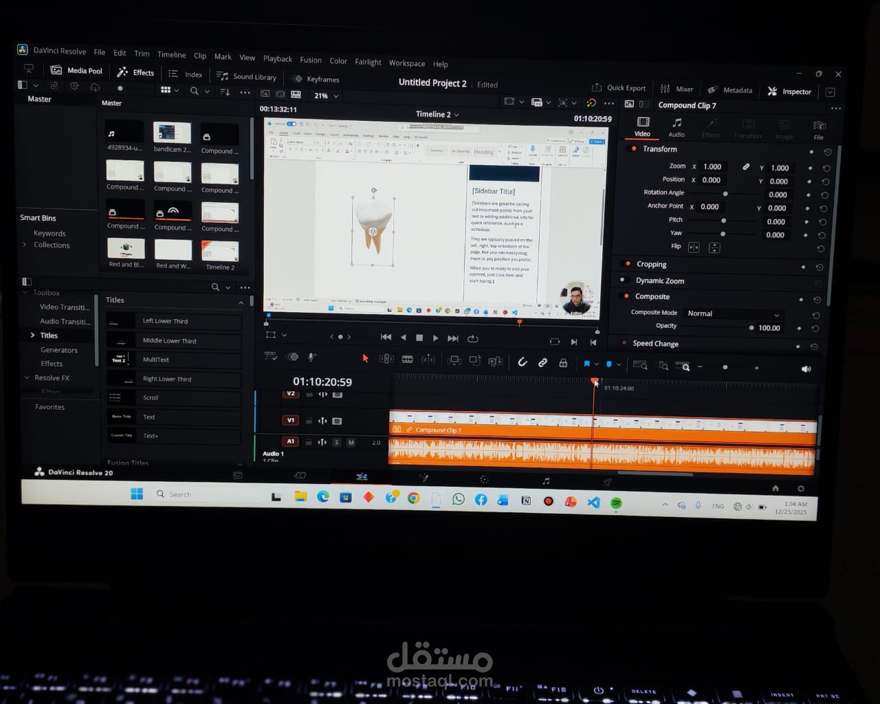Click the timeline volume speaker icon
Screen dimensions: 880x704
(x=806, y=369)
